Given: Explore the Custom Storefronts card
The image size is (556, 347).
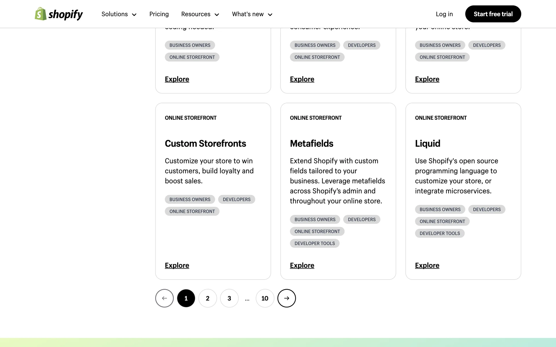Looking at the screenshot, I should [x=177, y=265].
